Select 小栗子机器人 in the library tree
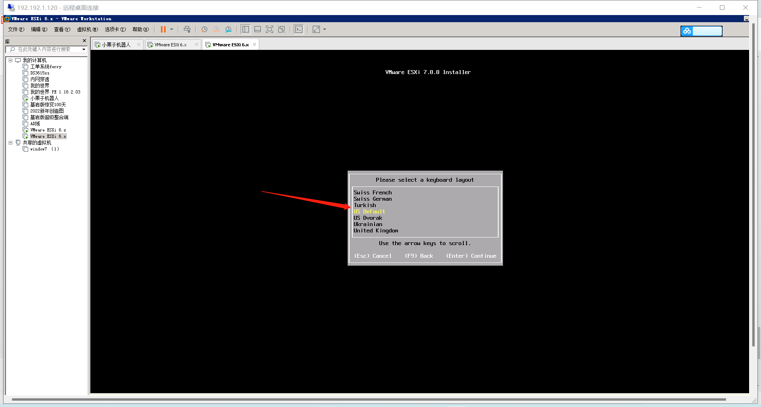This screenshot has height=407, width=761. pos(44,99)
